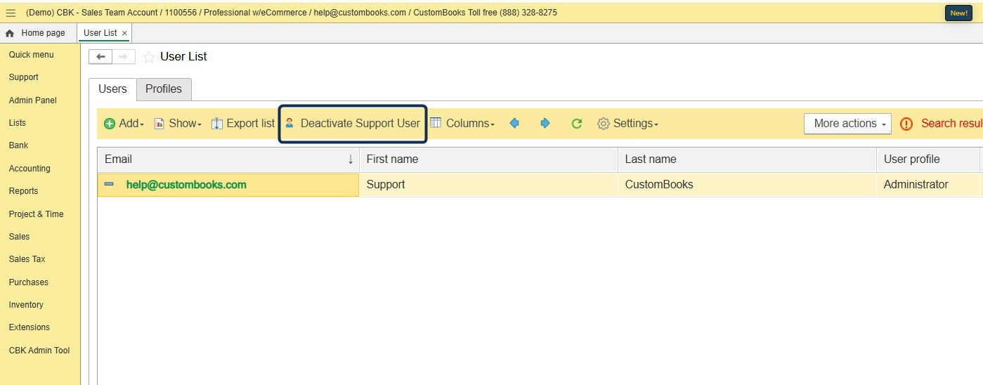Open Project & Time in sidebar
The height and width of the screenshot is (385, 983).
37,214
